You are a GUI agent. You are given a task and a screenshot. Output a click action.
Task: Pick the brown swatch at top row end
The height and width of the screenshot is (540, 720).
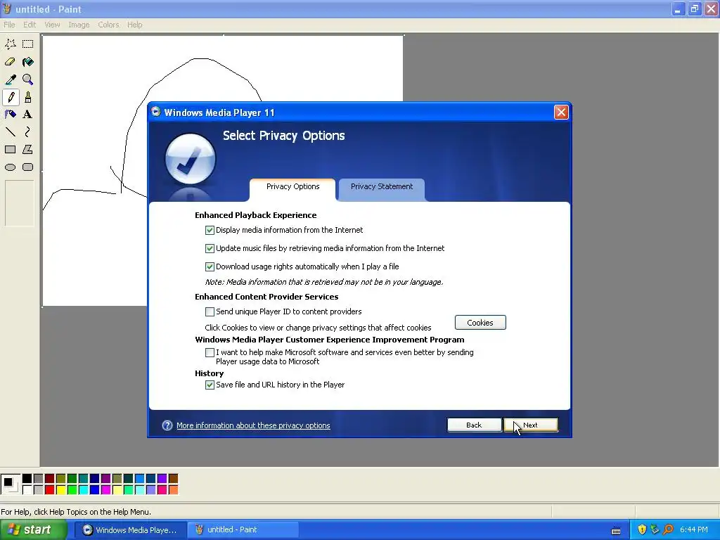coord(173,479)
